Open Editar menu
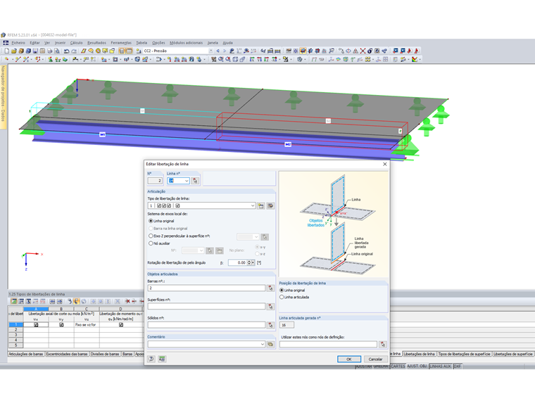The width and height of the screenshot is (535, 401). 34,43
